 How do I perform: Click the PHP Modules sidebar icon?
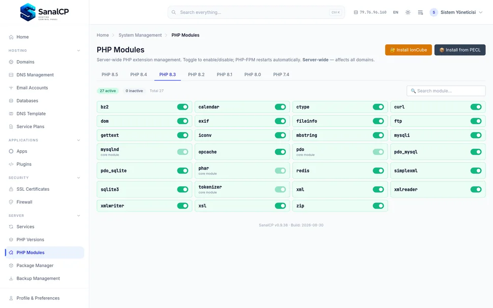click(x=11, y=252)
